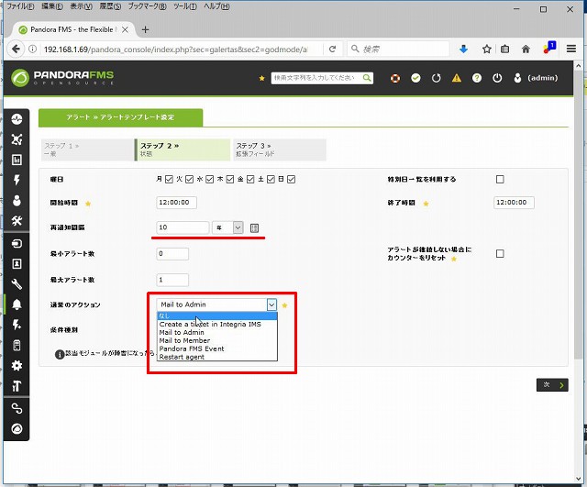Go back to the ステップ 1 tab

pyautogui.click(x=87, y=149)
